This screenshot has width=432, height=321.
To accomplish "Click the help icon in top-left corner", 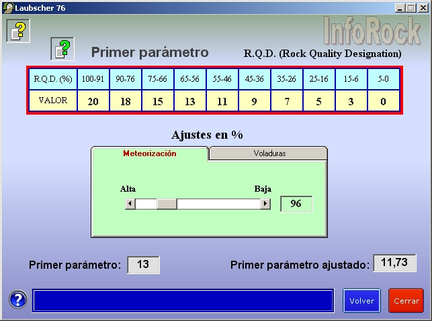I will tap(18, 30).
